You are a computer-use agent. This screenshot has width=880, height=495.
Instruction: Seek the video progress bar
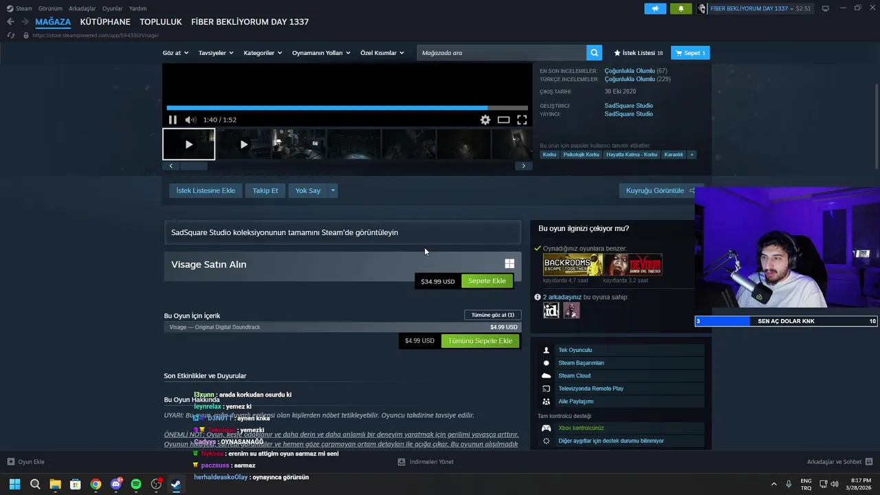(347, 108)
